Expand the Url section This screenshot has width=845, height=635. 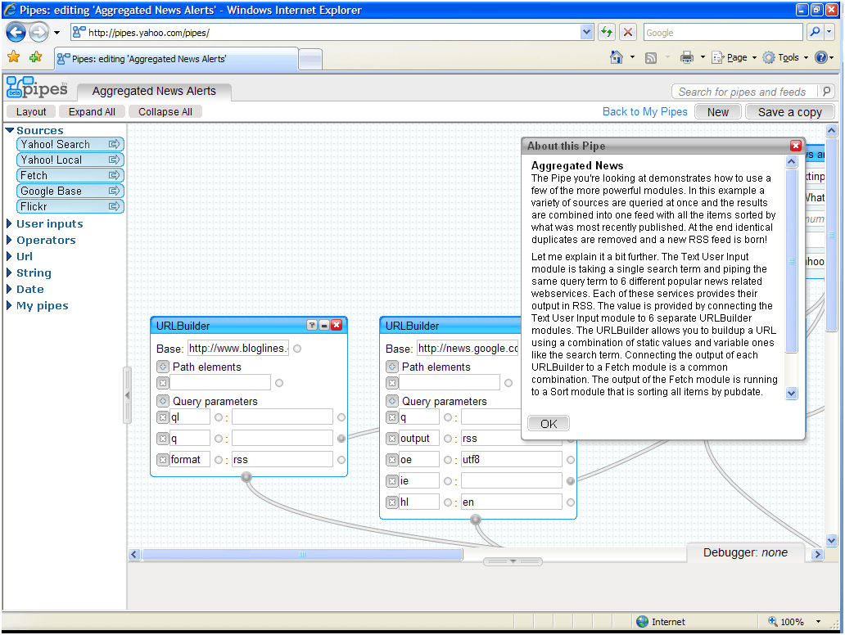point(9,256)
